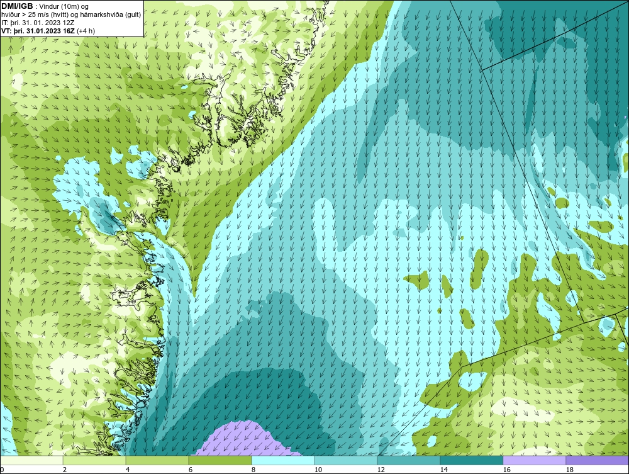Click the 'hviður > 25 m/s' legend line
The width and height of the screenshot is (629, 474).
pyautogui.click(x=71, y=15)
